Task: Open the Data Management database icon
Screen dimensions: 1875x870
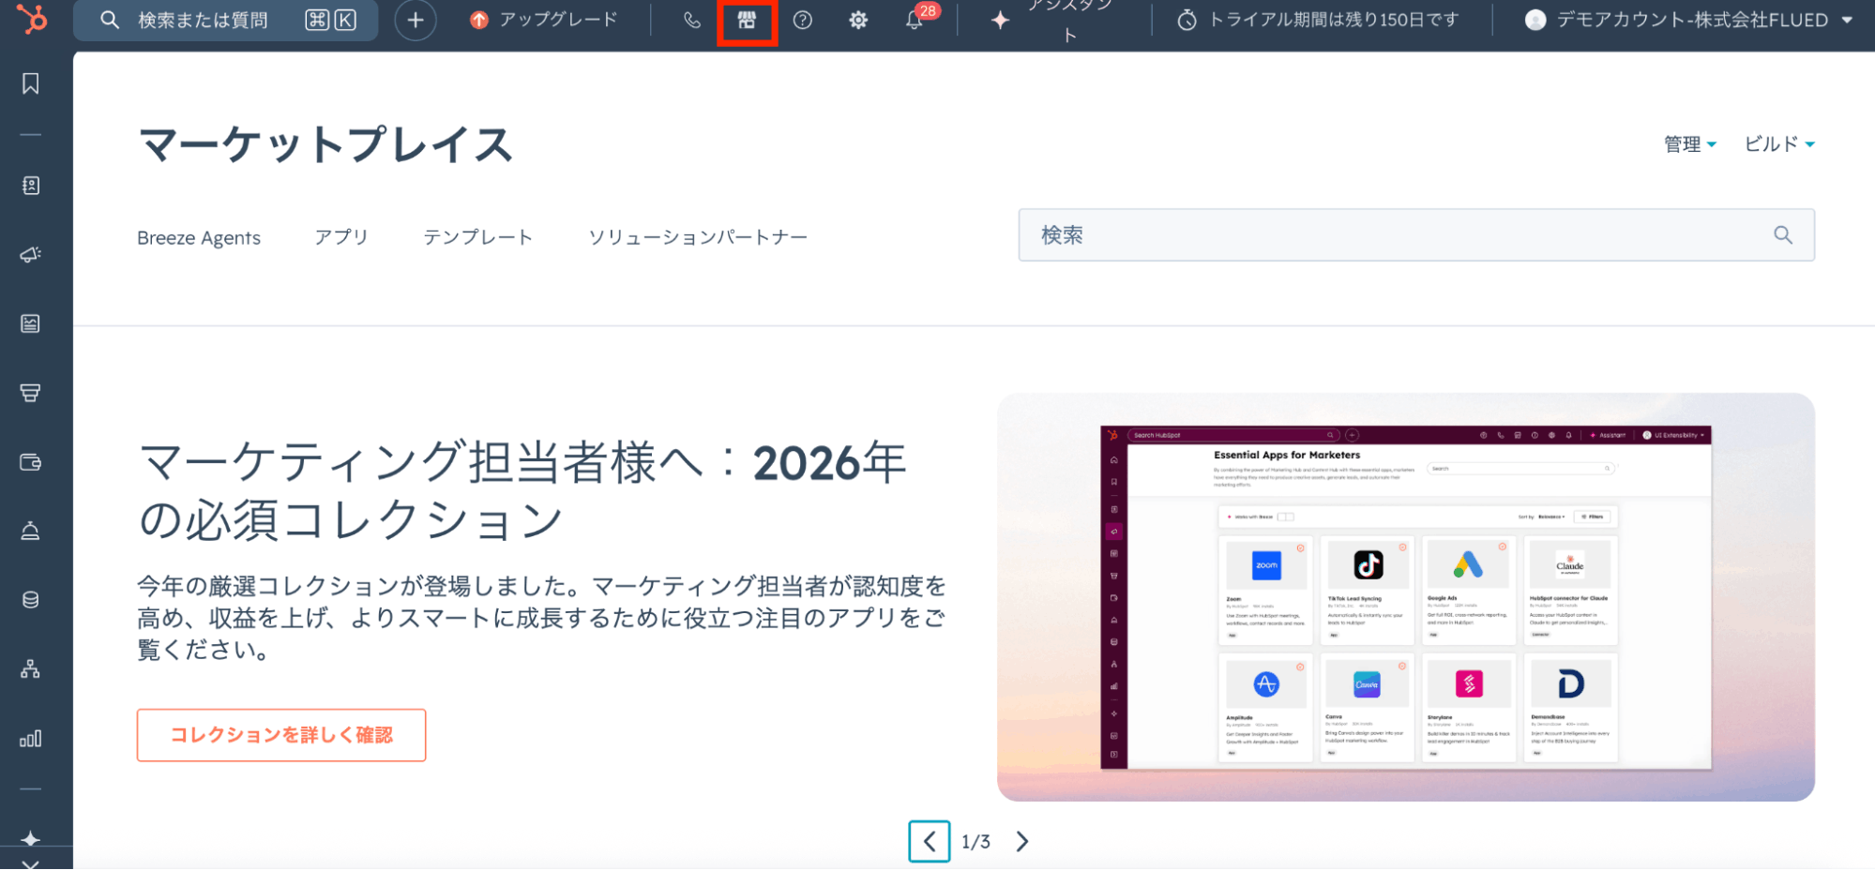Action: (31, 600)
